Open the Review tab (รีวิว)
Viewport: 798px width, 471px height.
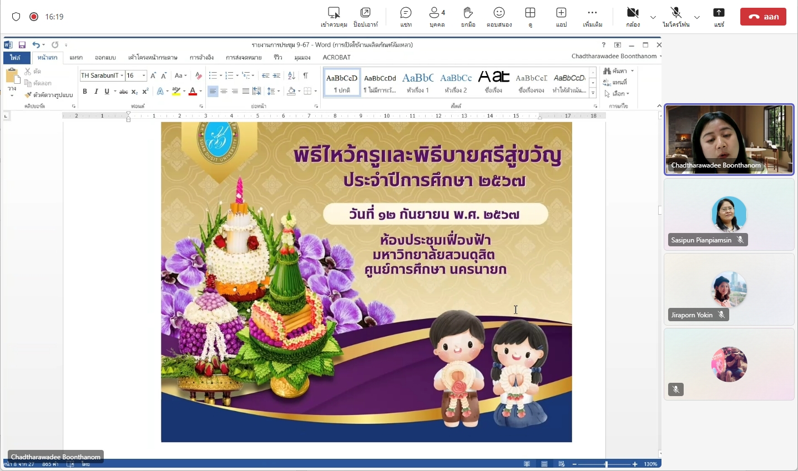[278, 57]
